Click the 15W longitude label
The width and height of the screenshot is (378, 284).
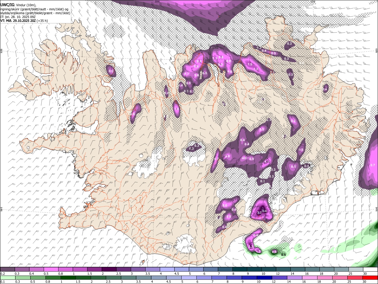313,1
